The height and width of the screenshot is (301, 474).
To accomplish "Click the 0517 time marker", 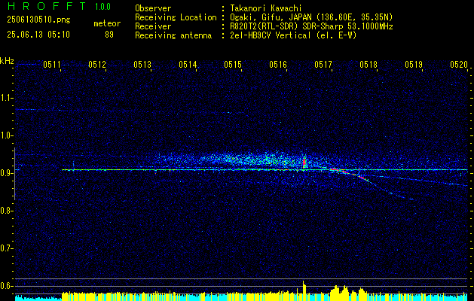I will 323,64.
